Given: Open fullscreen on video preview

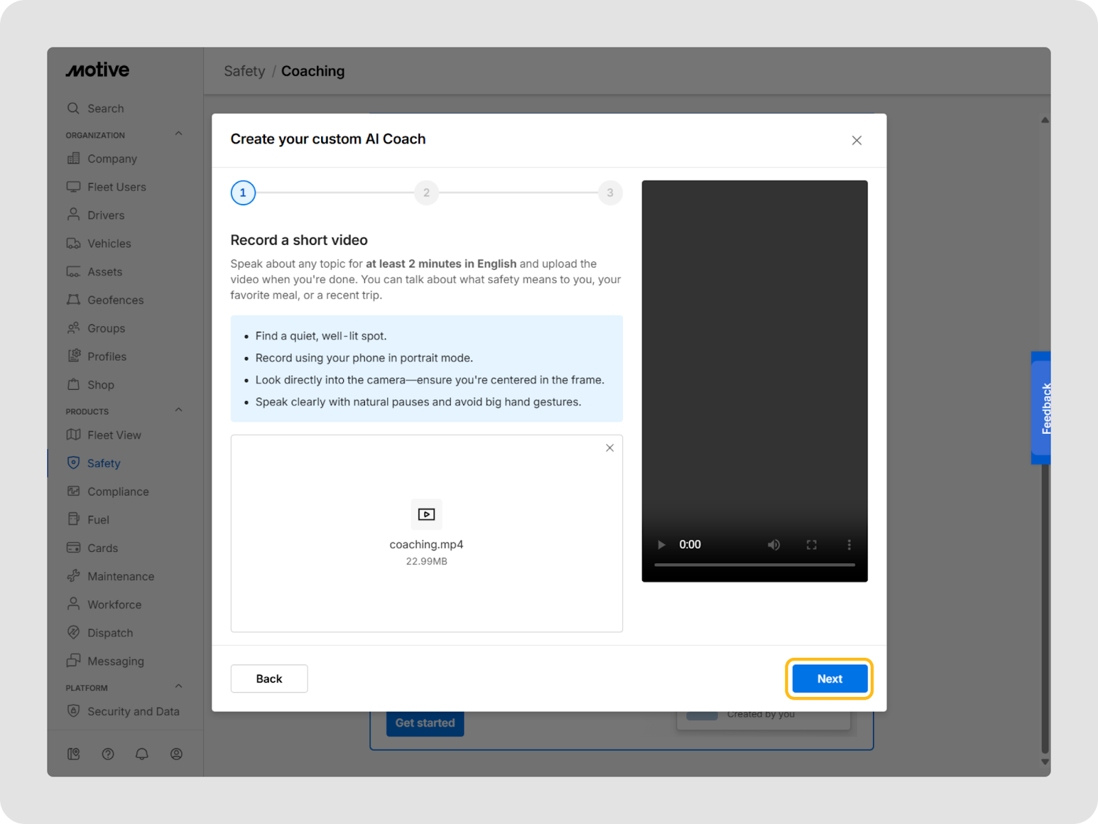Looking at the screenshot, I should coord(811,545).
